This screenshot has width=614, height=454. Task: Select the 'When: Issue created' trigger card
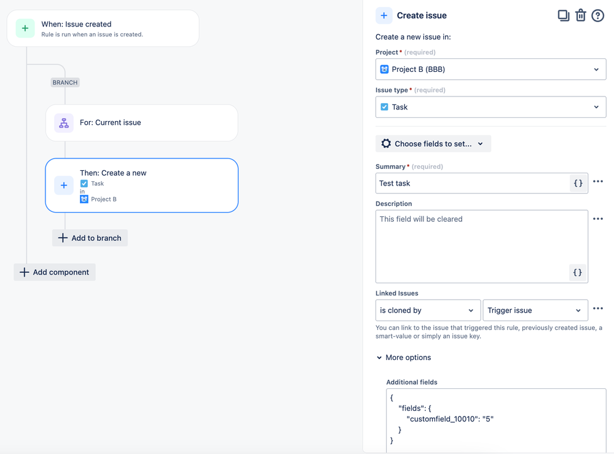[103, 28]
